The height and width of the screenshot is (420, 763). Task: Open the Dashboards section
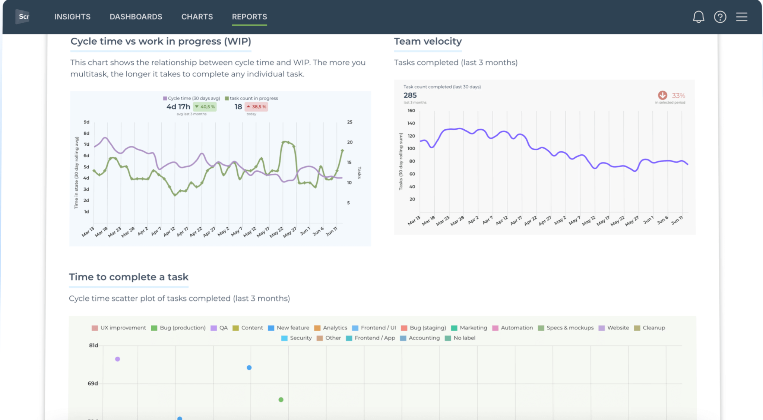point(136,17)
